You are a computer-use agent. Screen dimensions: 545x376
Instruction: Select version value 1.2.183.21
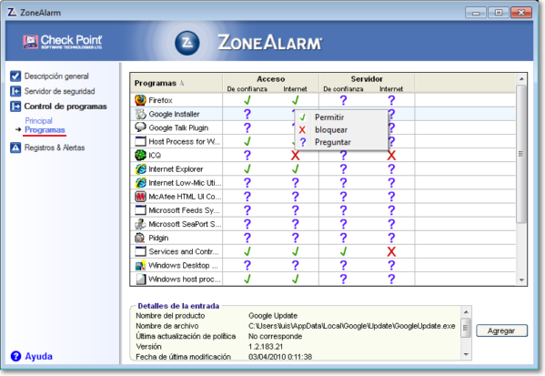tap(266, 347)
